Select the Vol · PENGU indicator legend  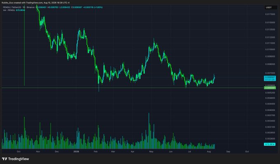click(x=9, y=10)
